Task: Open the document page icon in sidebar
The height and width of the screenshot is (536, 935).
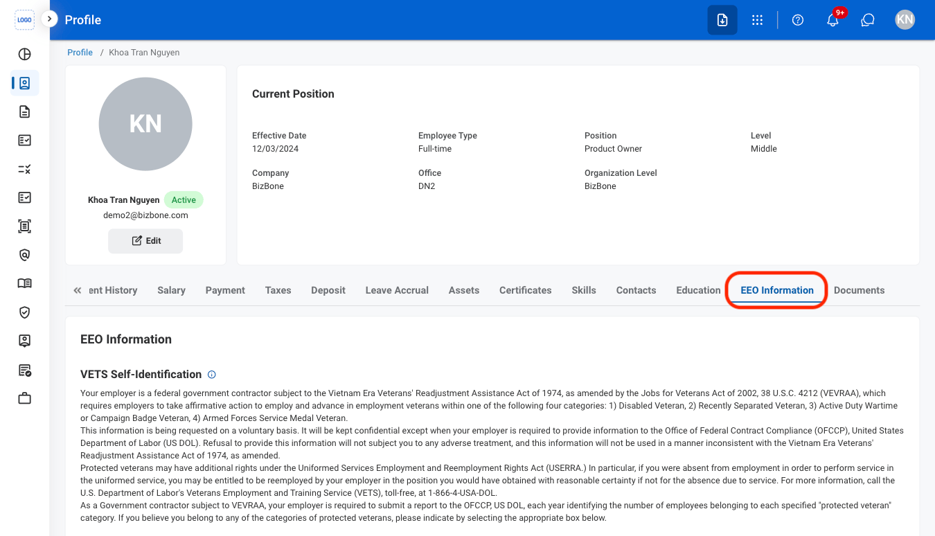Action: 24,111
